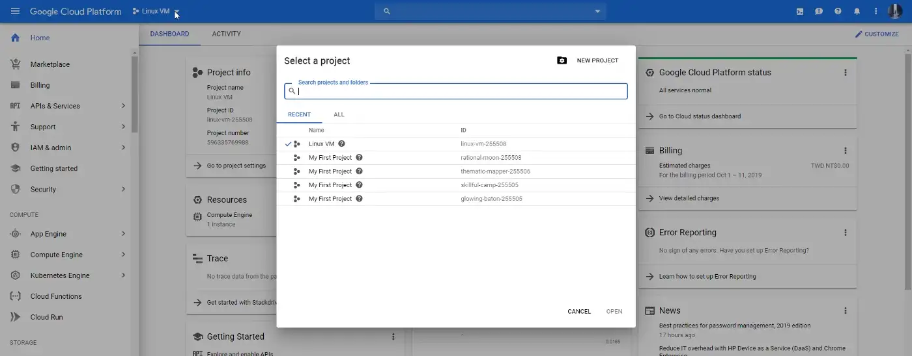Click the Open button in dialog
912x356 pixels.
pyautogui.click(x=614, y=312)
